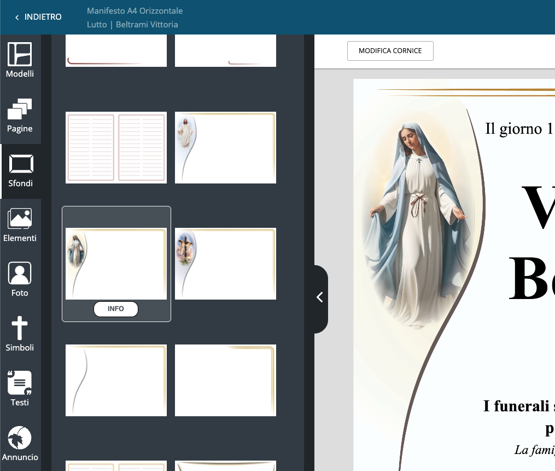Select the selected Madonna background thumbnail
555x471 pixels.
116,263
